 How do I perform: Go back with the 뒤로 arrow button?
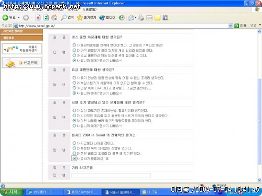tap(9, 17)
